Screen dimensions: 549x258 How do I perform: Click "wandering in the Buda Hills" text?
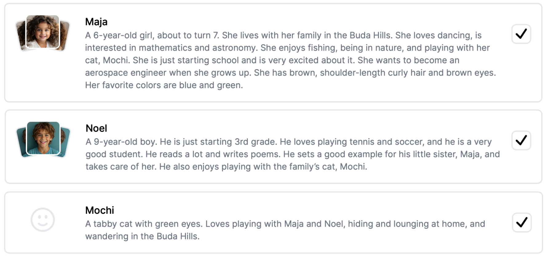142,237
